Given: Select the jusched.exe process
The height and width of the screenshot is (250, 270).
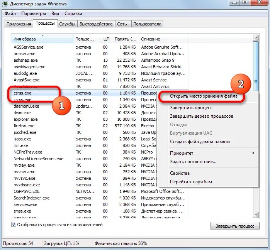Looking at the screenshot, I should [25, 132].
